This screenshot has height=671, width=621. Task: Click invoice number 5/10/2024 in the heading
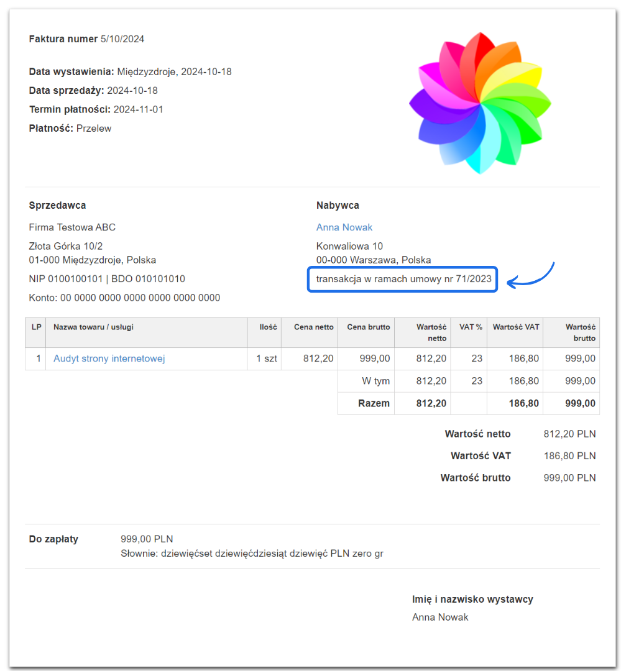tap(122, 39)
